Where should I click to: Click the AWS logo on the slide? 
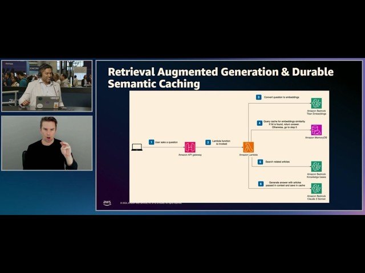click(x=107, y=203)
